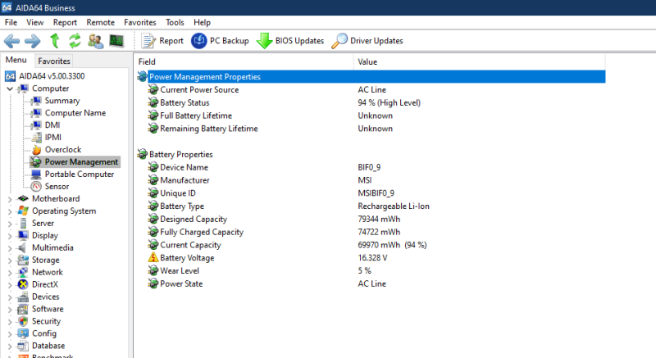Image resolution: width=656 pixels, height=358 pixels.
Task: Open the Help menu
Action: pyautogui.click(x=202, y=23)
